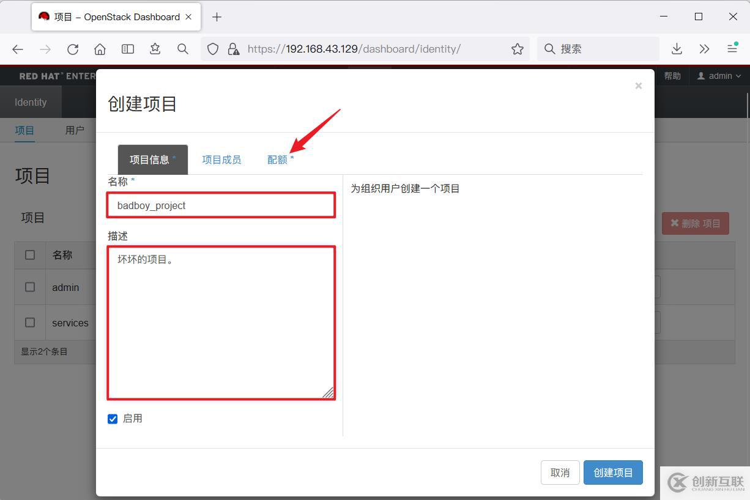Open the browser home page icon
The image size is (750, 500).
pos(100,49)
